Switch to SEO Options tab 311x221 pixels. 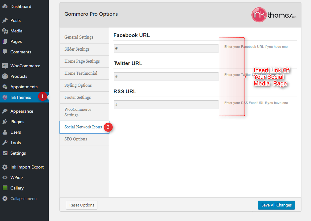(x=84, y=139)
